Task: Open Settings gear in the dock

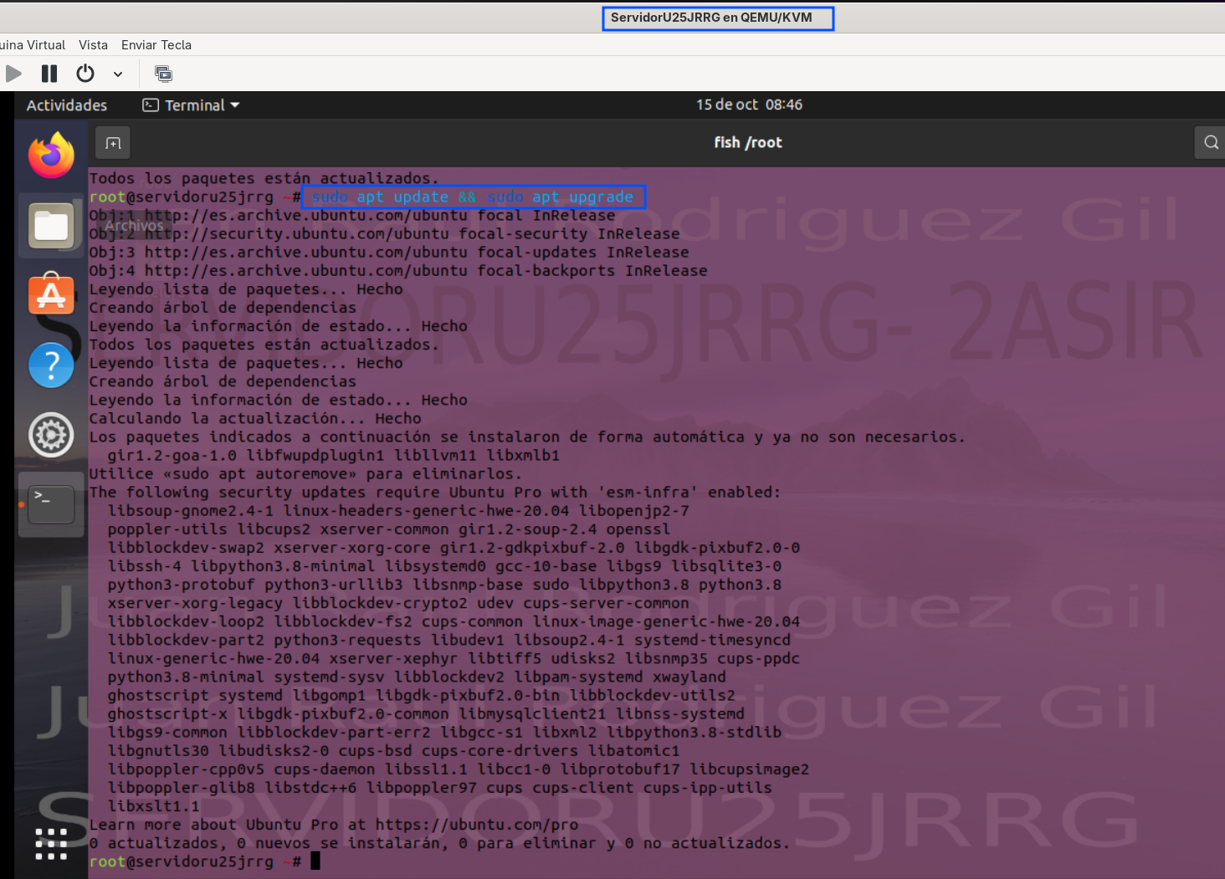Action: tap(51, 435)
